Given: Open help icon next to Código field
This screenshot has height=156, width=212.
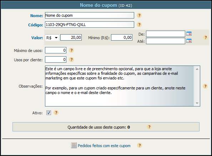Looking at the screenshot, I should point(139,25).
